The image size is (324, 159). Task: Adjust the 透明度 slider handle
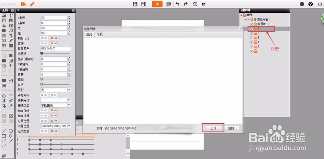(41, 54)
